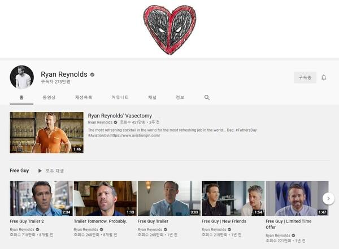339x249 pixels.
Task: Click the notification bell icon
Action: (x=324, y=77)
